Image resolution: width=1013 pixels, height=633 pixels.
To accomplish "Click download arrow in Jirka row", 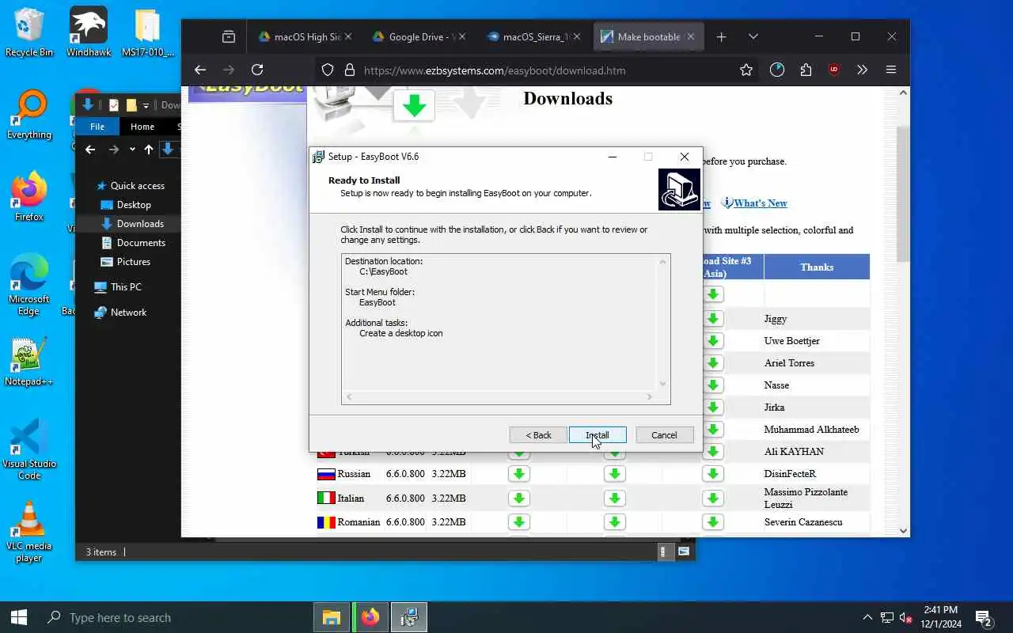I will 713,407.
